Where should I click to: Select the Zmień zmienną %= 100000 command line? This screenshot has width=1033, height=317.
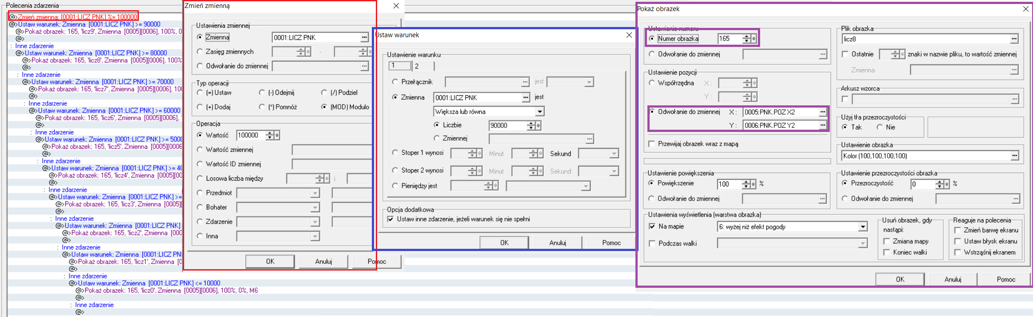click(73, 17)
